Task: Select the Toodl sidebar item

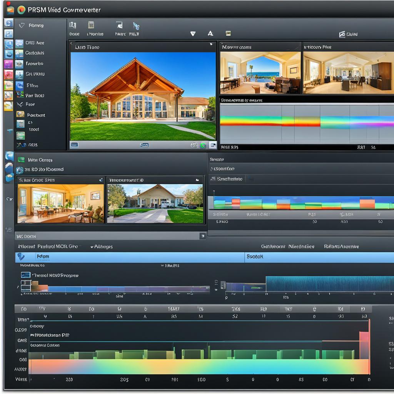Action: (34, 129)
